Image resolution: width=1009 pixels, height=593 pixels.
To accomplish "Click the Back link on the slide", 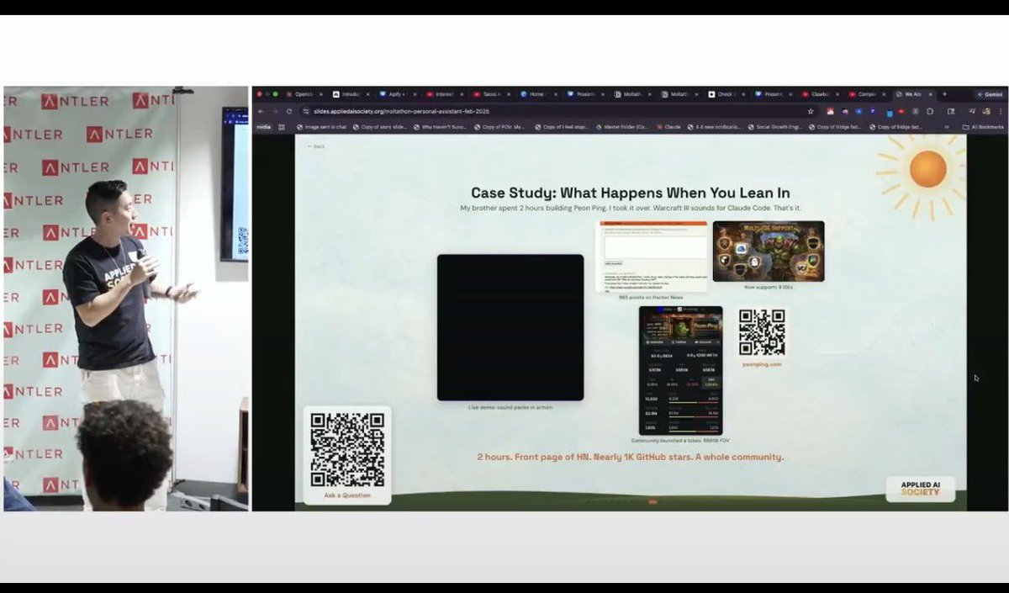I will (316, 146).
